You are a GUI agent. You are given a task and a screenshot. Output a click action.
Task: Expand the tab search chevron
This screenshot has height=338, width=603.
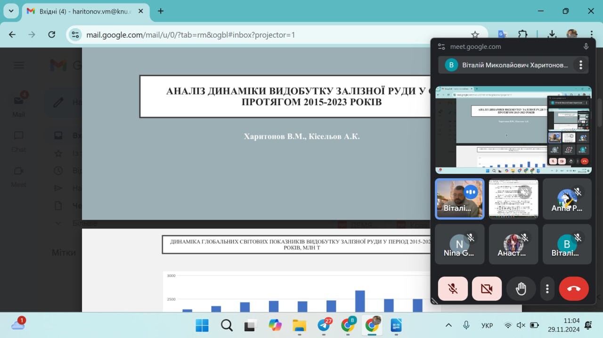point(11,11)
